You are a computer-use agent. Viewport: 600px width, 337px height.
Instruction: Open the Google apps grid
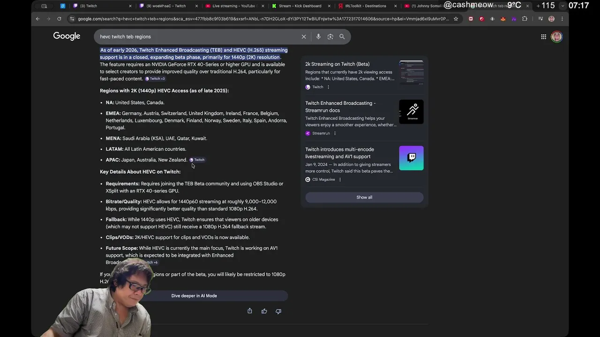click(x=543, y=37)
